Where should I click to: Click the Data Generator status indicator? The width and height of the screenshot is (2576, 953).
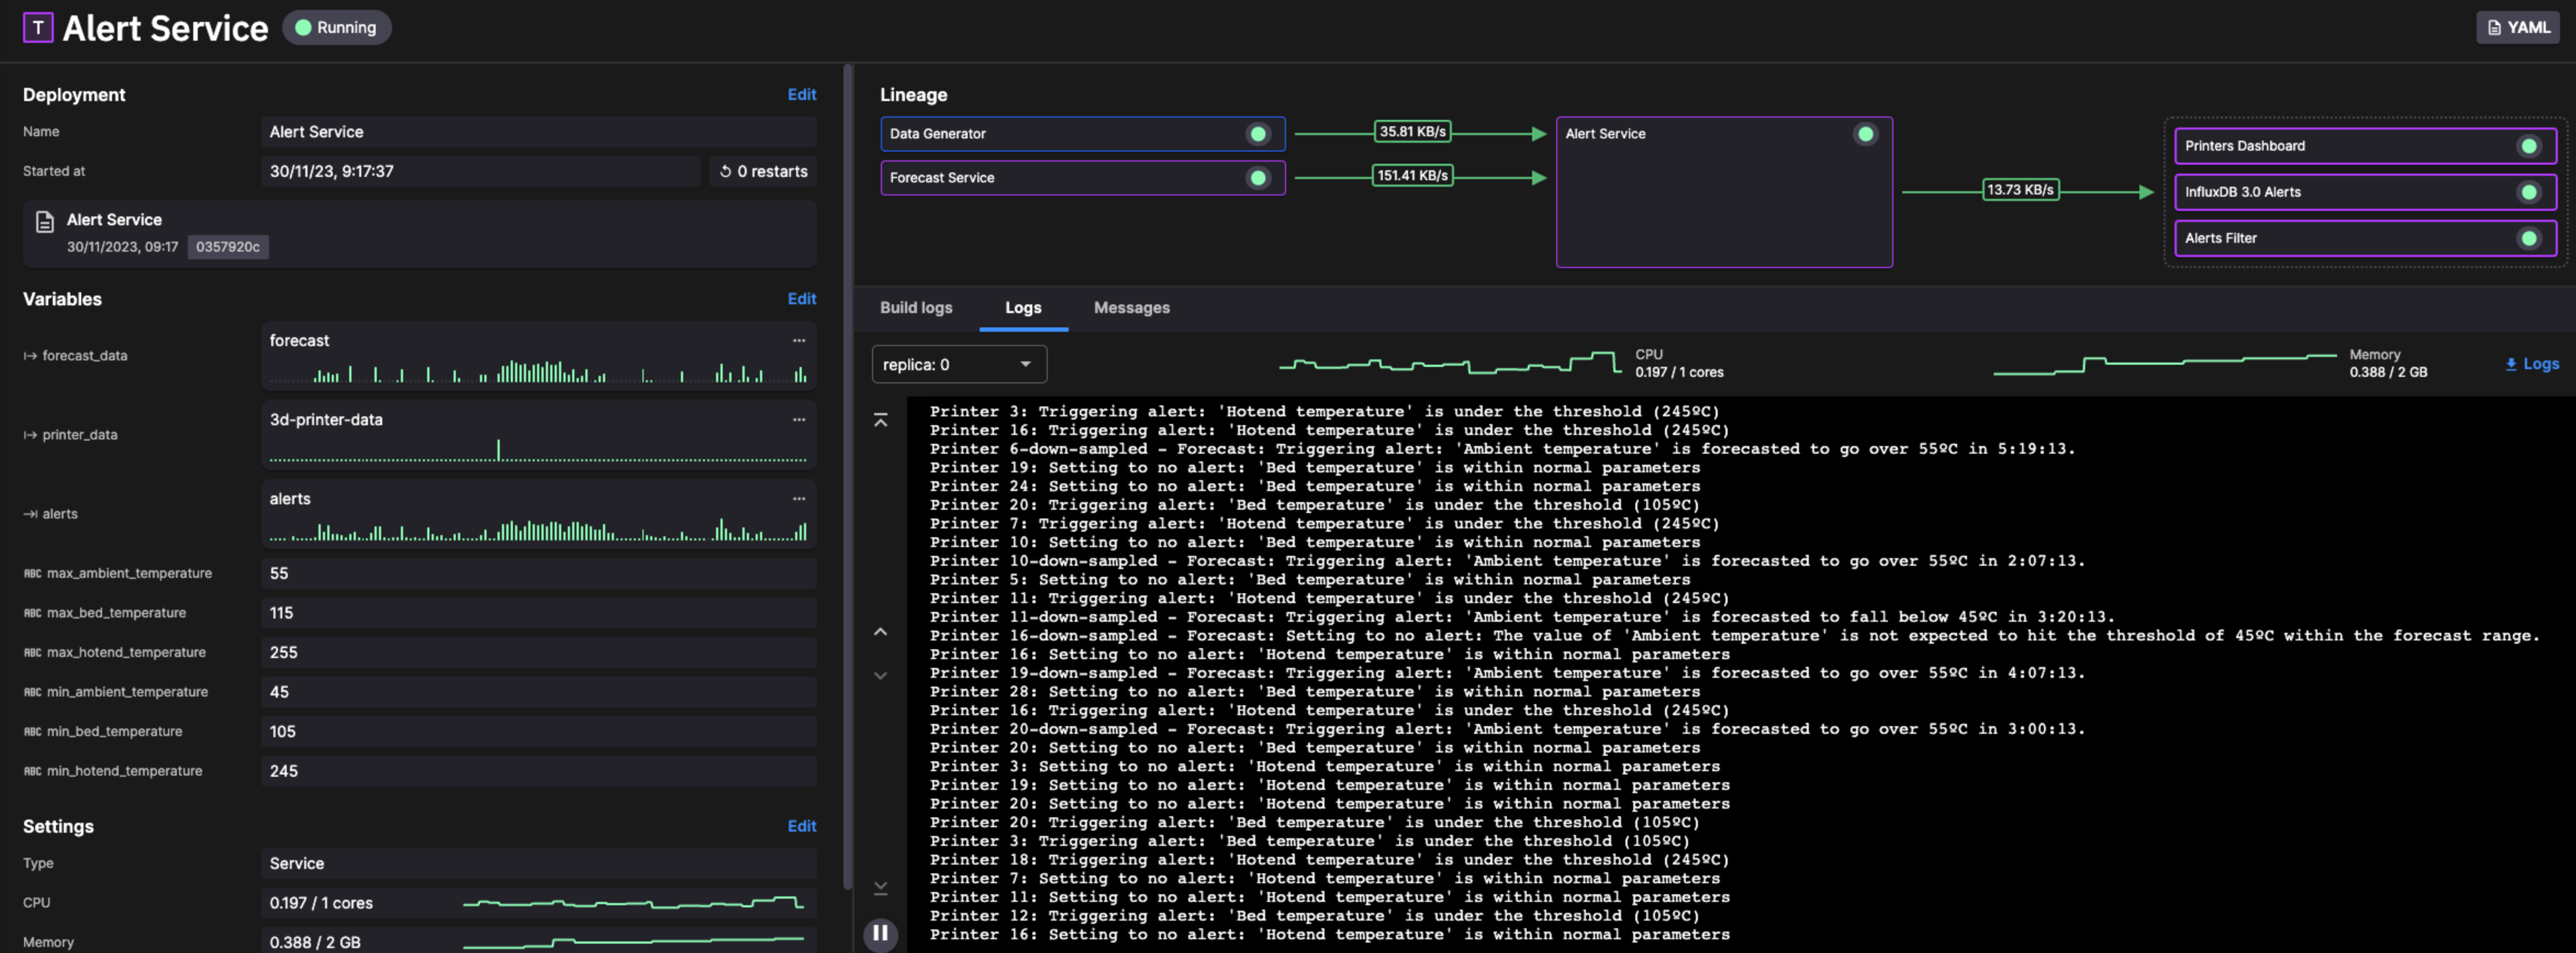coord(1258,134)
